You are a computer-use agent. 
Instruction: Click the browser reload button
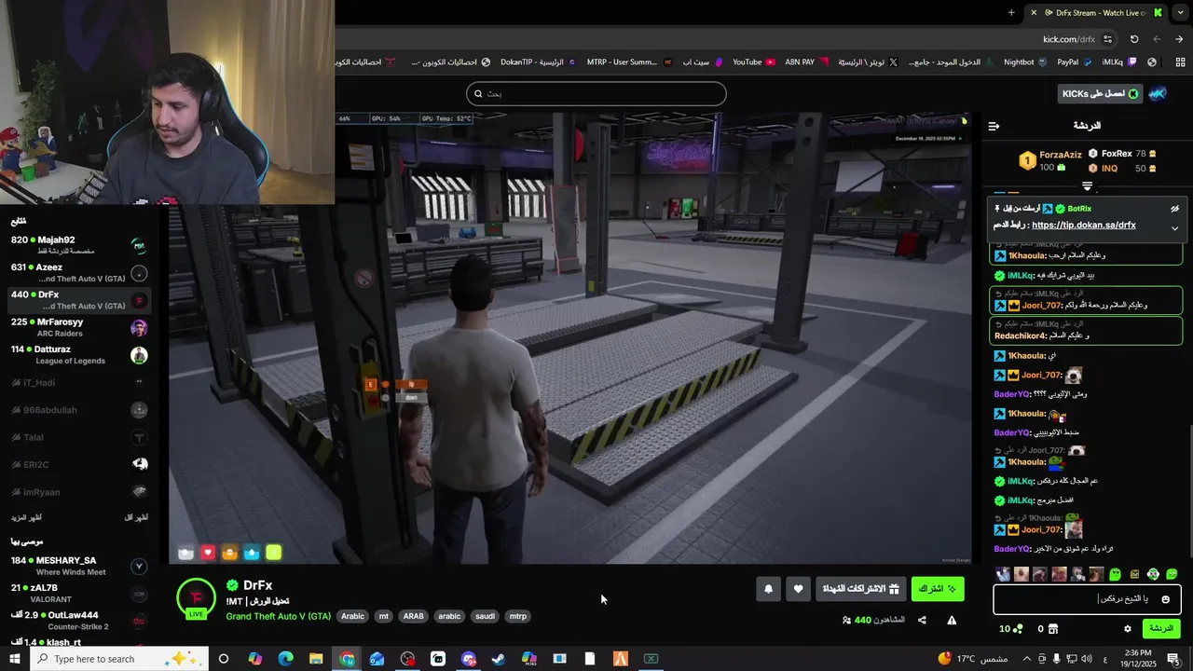(x=1134, y=39)
